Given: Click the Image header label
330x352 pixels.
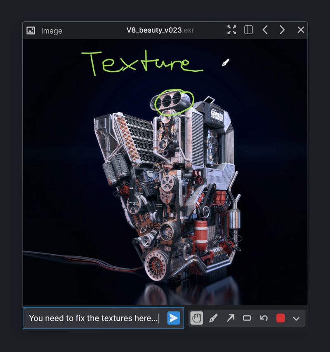Looking at the screenshot, I should pyautogui.click(x=51, y=31).
